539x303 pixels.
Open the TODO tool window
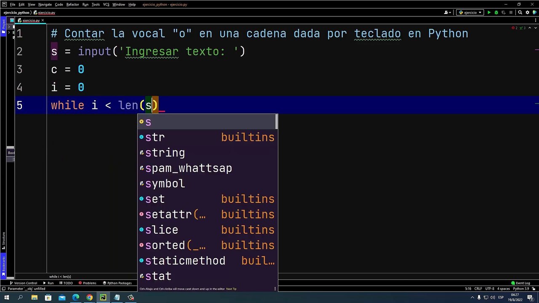click(x=66, y=283)
